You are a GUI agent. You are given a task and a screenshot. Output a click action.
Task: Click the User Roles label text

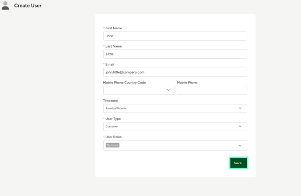click(113, 137)
